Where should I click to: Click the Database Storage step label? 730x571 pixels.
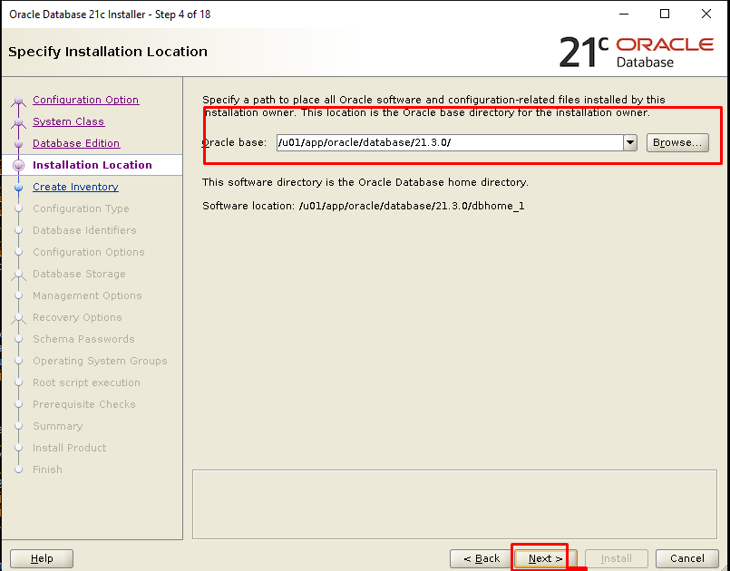pos(79,274)
